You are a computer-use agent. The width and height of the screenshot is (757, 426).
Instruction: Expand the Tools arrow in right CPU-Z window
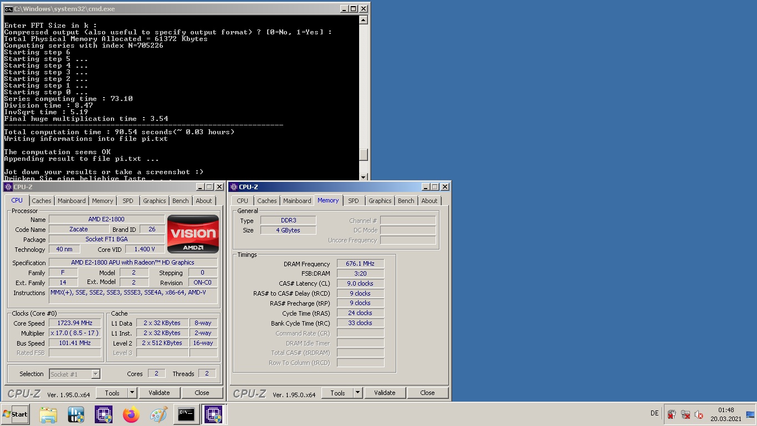358,393
